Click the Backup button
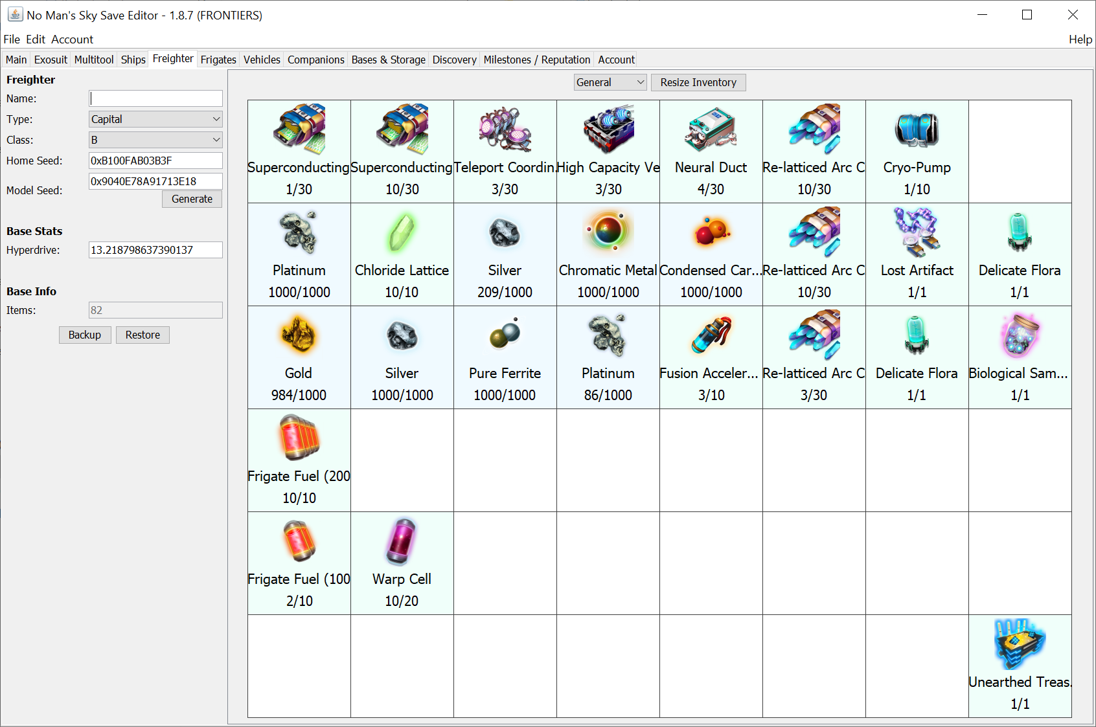Image resolution: width=1096 pixels, height=727 pixels. [85, 335]
